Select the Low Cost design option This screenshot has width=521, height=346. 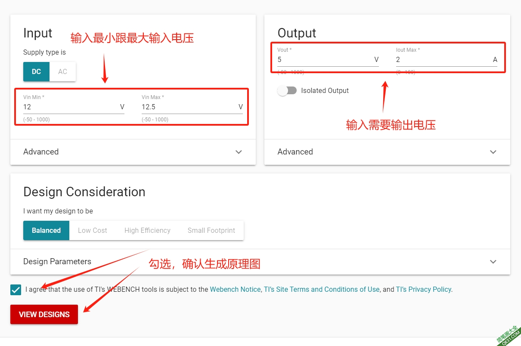93,230
